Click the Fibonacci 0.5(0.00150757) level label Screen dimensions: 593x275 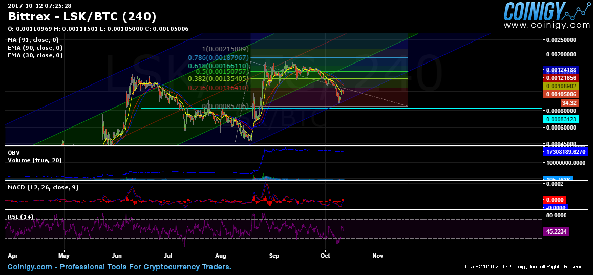[222, 72]
